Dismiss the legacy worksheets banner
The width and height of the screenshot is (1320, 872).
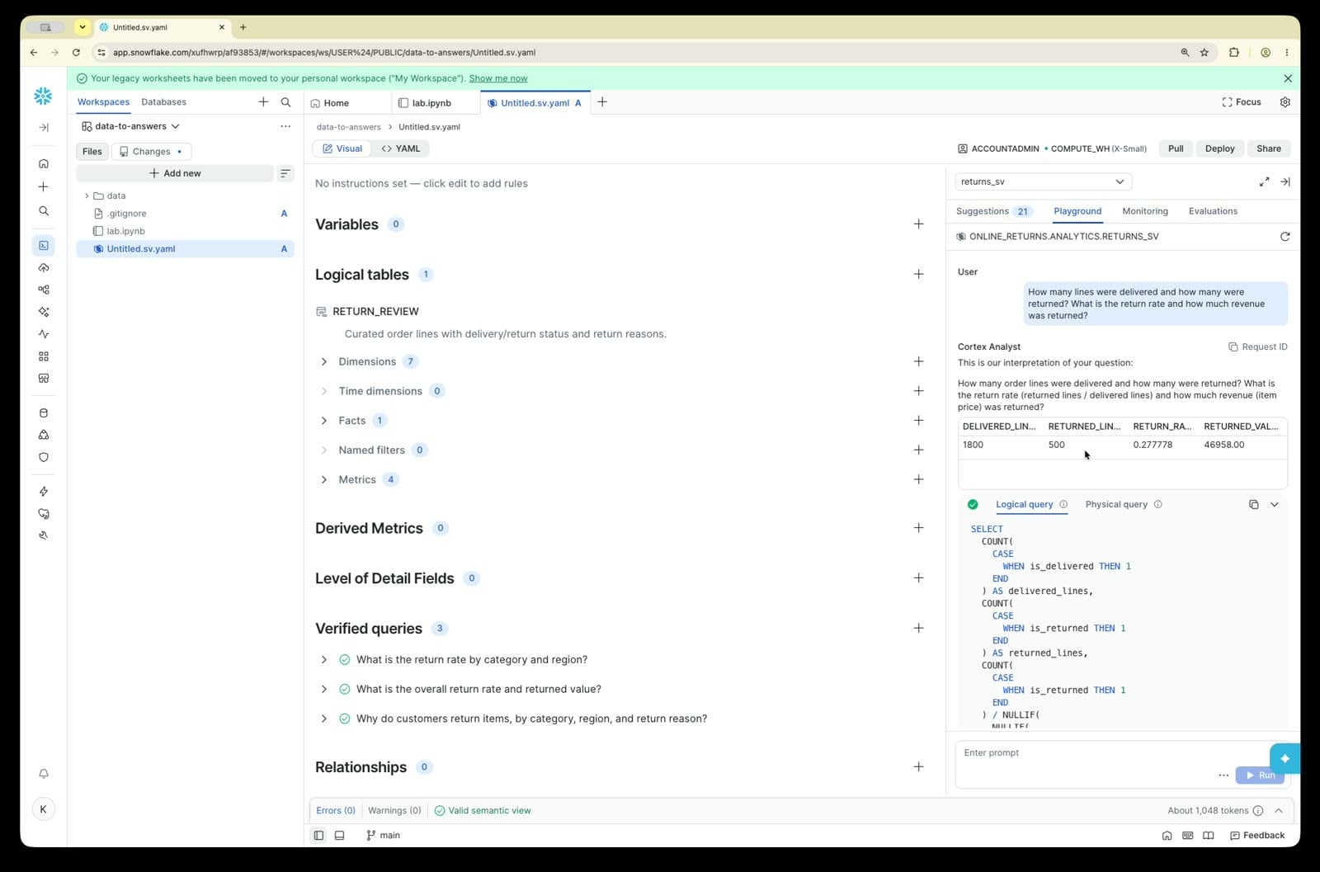pos(1288,78)
